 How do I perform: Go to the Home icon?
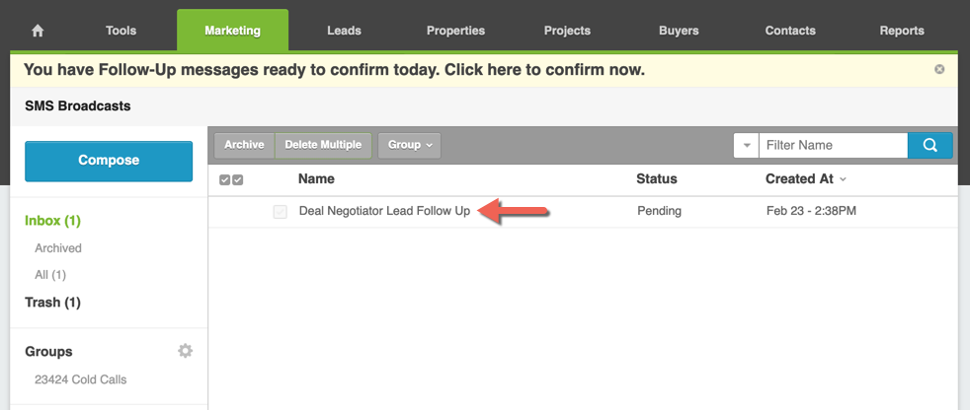click(38, 31)
